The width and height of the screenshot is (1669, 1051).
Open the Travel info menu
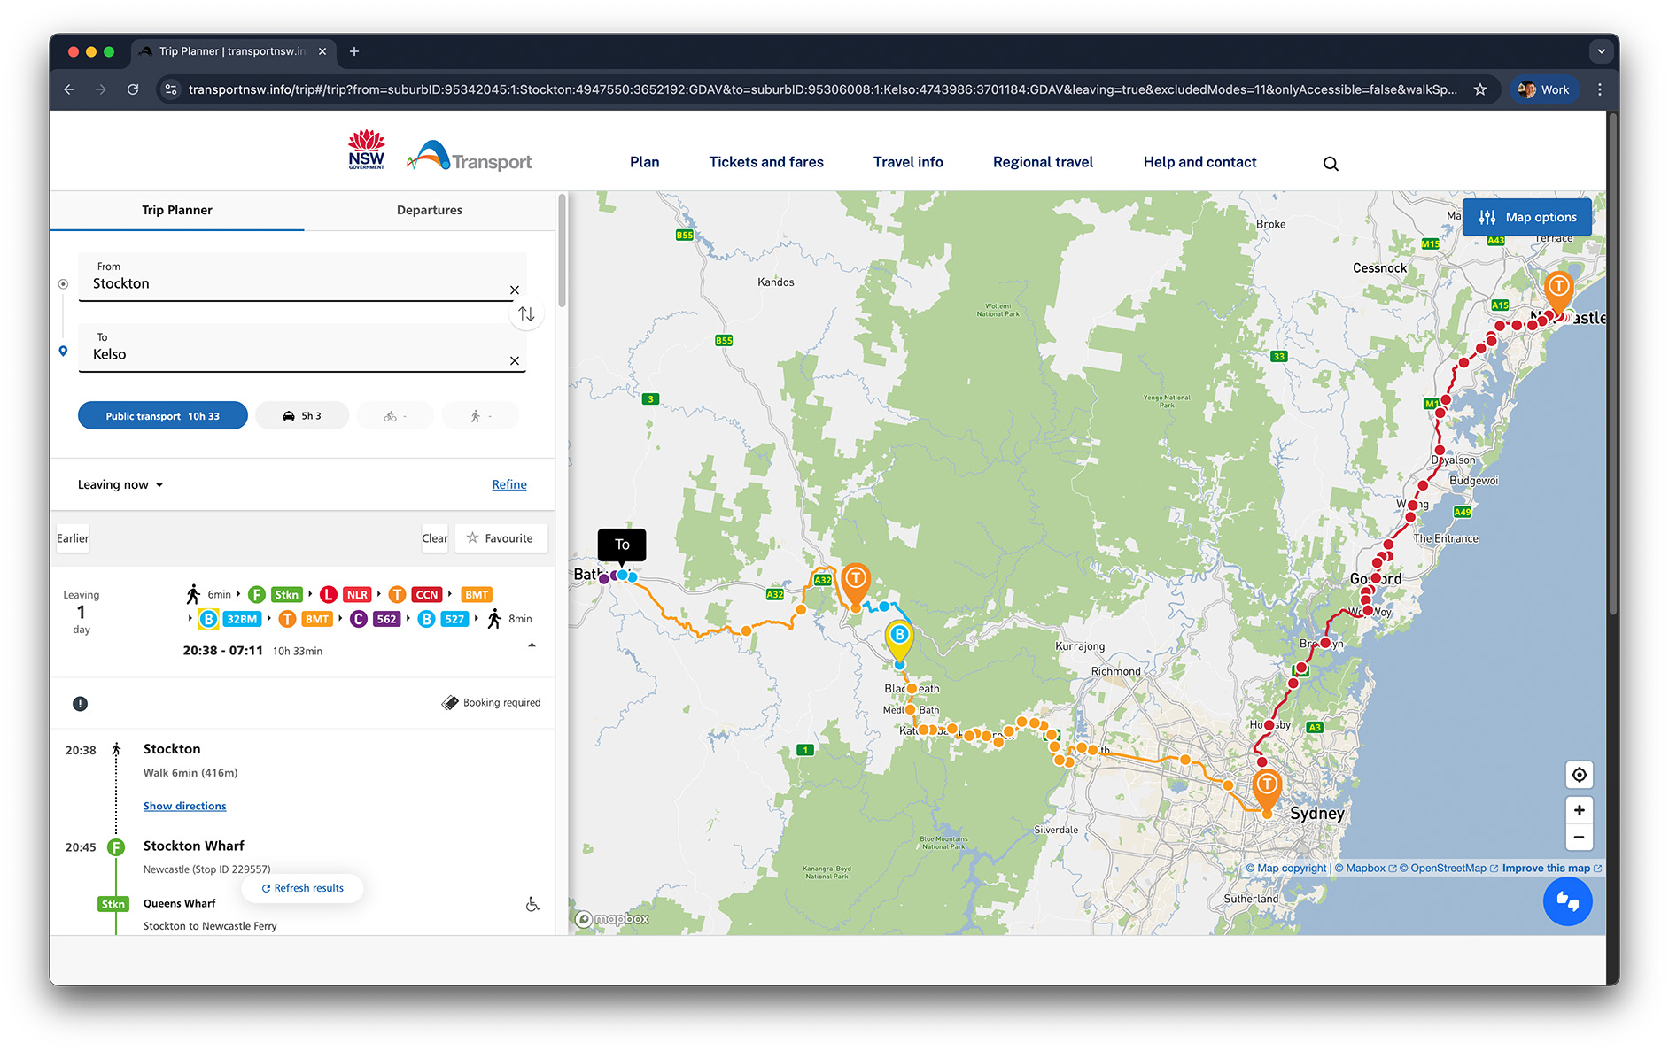click(908, 162)
